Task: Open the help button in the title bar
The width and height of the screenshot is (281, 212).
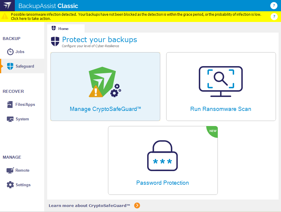Action: pyautogui.click(x=274, y=6)
